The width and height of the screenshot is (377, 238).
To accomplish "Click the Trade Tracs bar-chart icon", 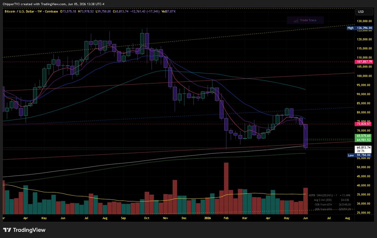I will [296, 20].
